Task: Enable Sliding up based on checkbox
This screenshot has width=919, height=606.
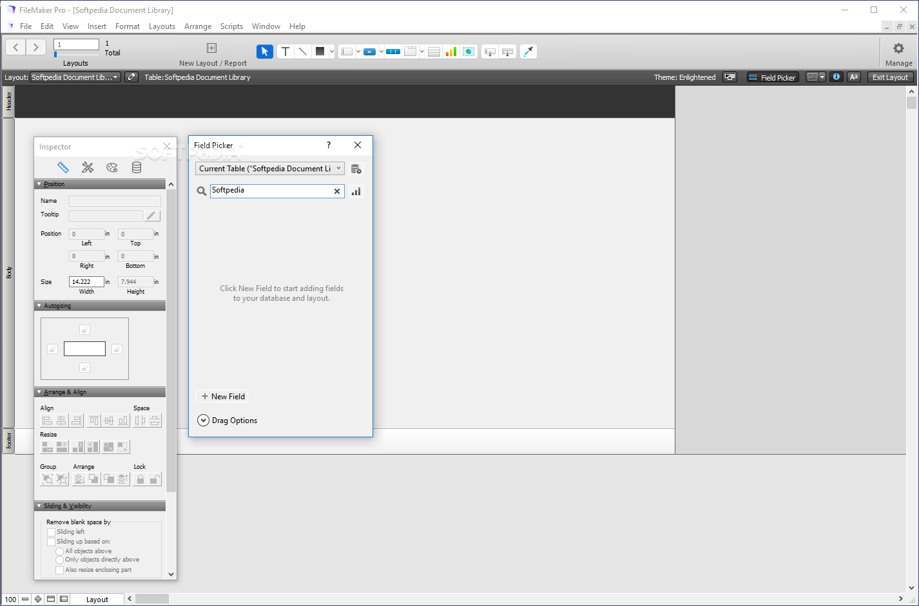Action: coord(52,542)
